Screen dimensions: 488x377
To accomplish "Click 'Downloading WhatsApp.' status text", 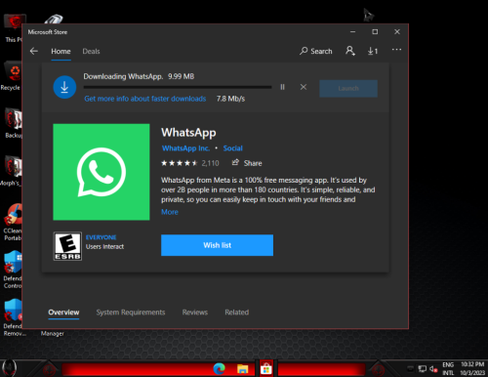I will click(x=123, y=76).
